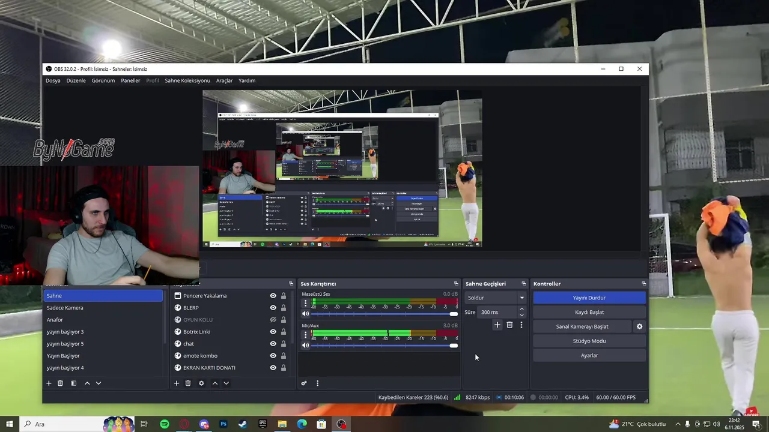
Task: Adjust the Masaüstü Ses volume slider
Action: click(x=384, y=314)
